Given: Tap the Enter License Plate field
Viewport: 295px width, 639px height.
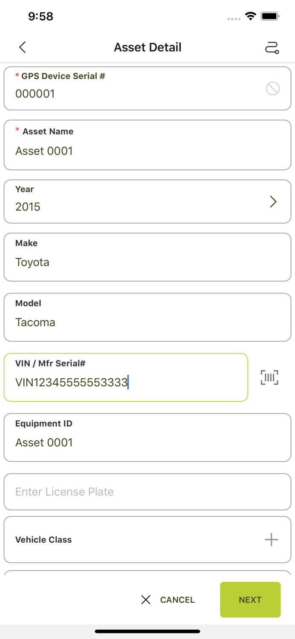Looking at the screenshot, I should tap(147, 492).
